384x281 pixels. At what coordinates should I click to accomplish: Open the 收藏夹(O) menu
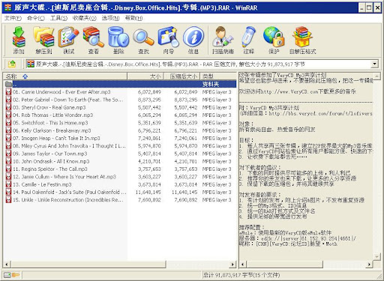pos(84,18)
